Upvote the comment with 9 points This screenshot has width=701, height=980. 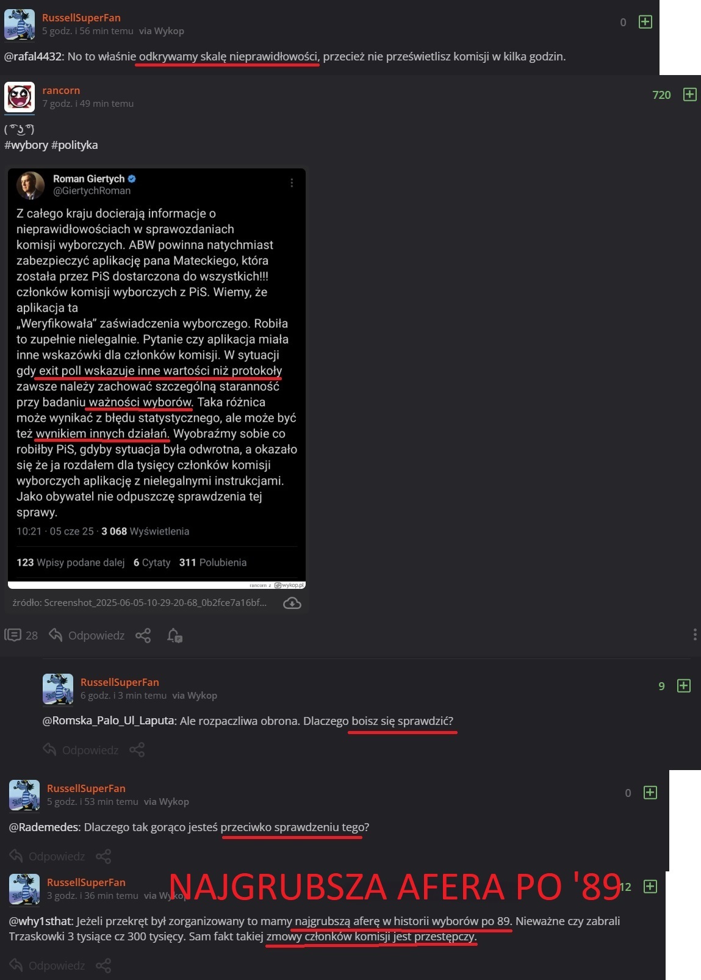click(684, 686)
